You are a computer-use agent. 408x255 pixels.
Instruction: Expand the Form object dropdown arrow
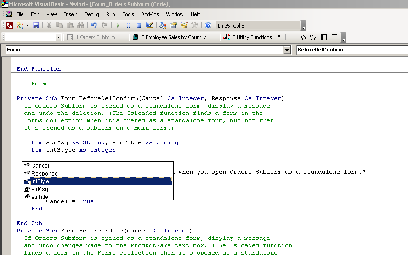click(x=287, y=50)
